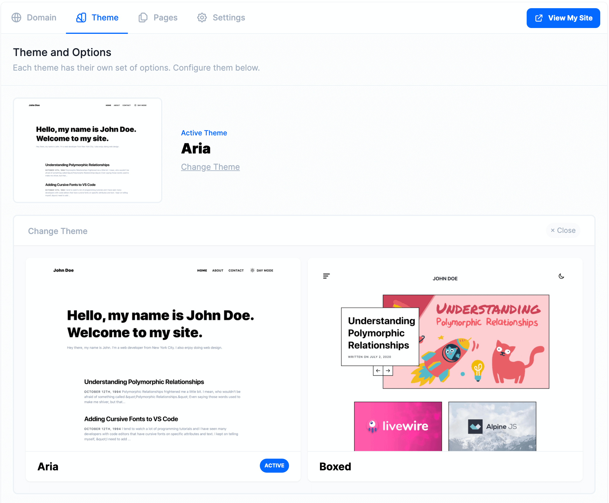Click the night mode icon in Boxed theme
Image resolution: width=609 pixels, height=503 pixels.
pos(561,276)
